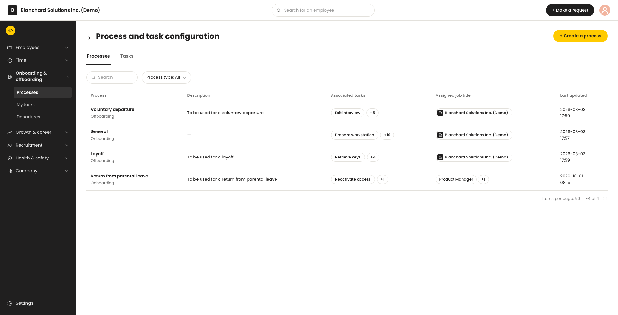
Task: Click the Time clock icon
Action: 10,60
